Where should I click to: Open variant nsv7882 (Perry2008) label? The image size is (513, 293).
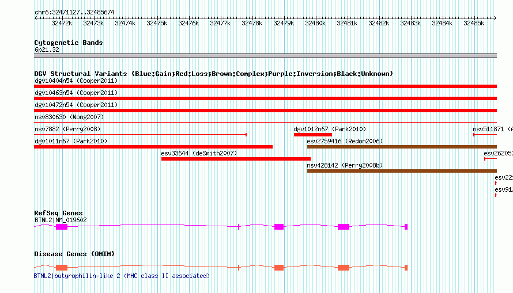pyautogui.click(x=67, y=129)
